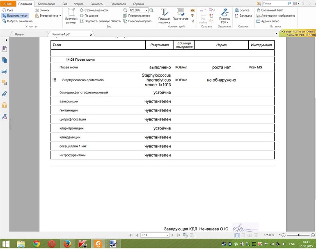Open the 125.00% zoom dropdown in ribbon
The image size is (316, 250).
point(146,10)
